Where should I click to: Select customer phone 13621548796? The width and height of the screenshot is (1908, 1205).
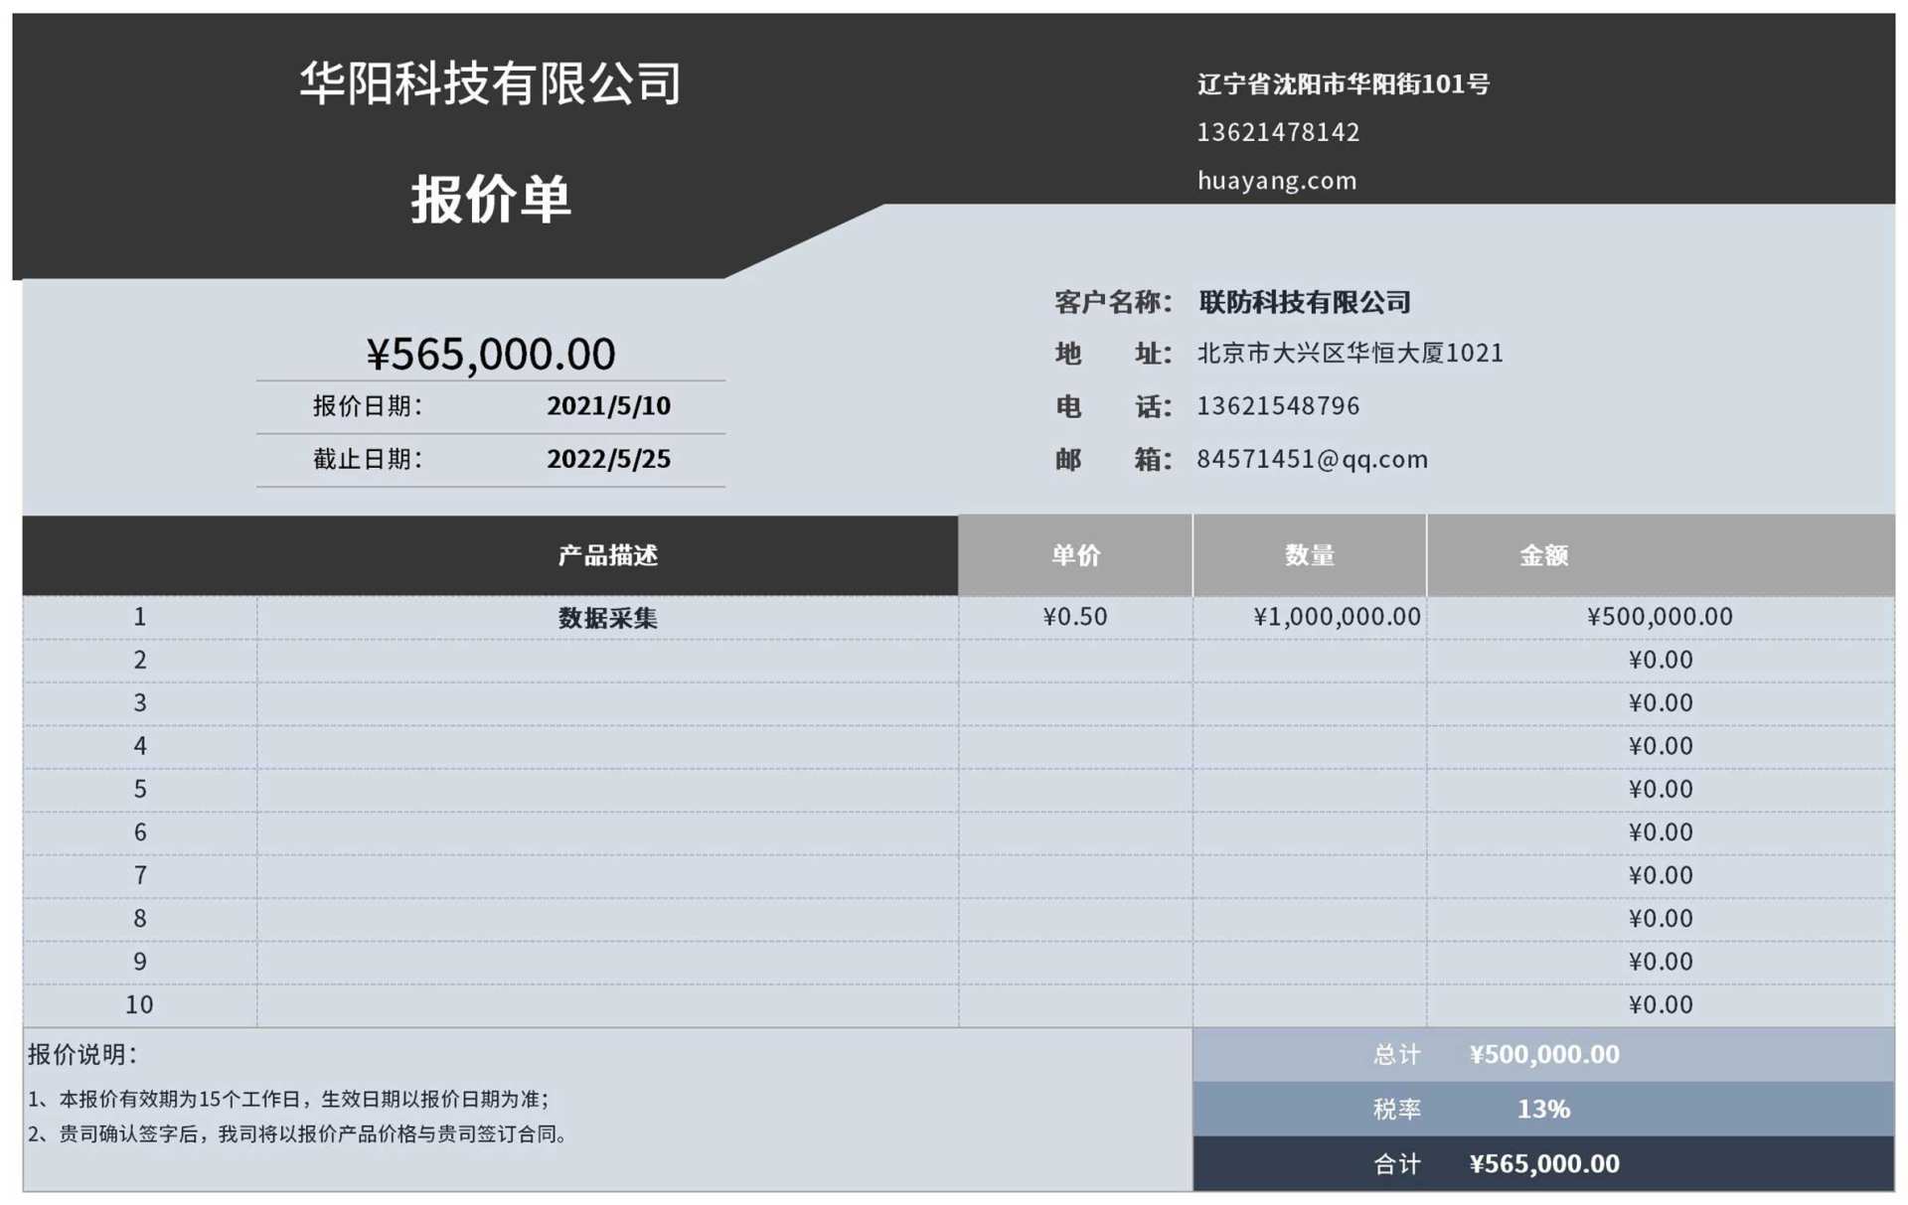1278,406
